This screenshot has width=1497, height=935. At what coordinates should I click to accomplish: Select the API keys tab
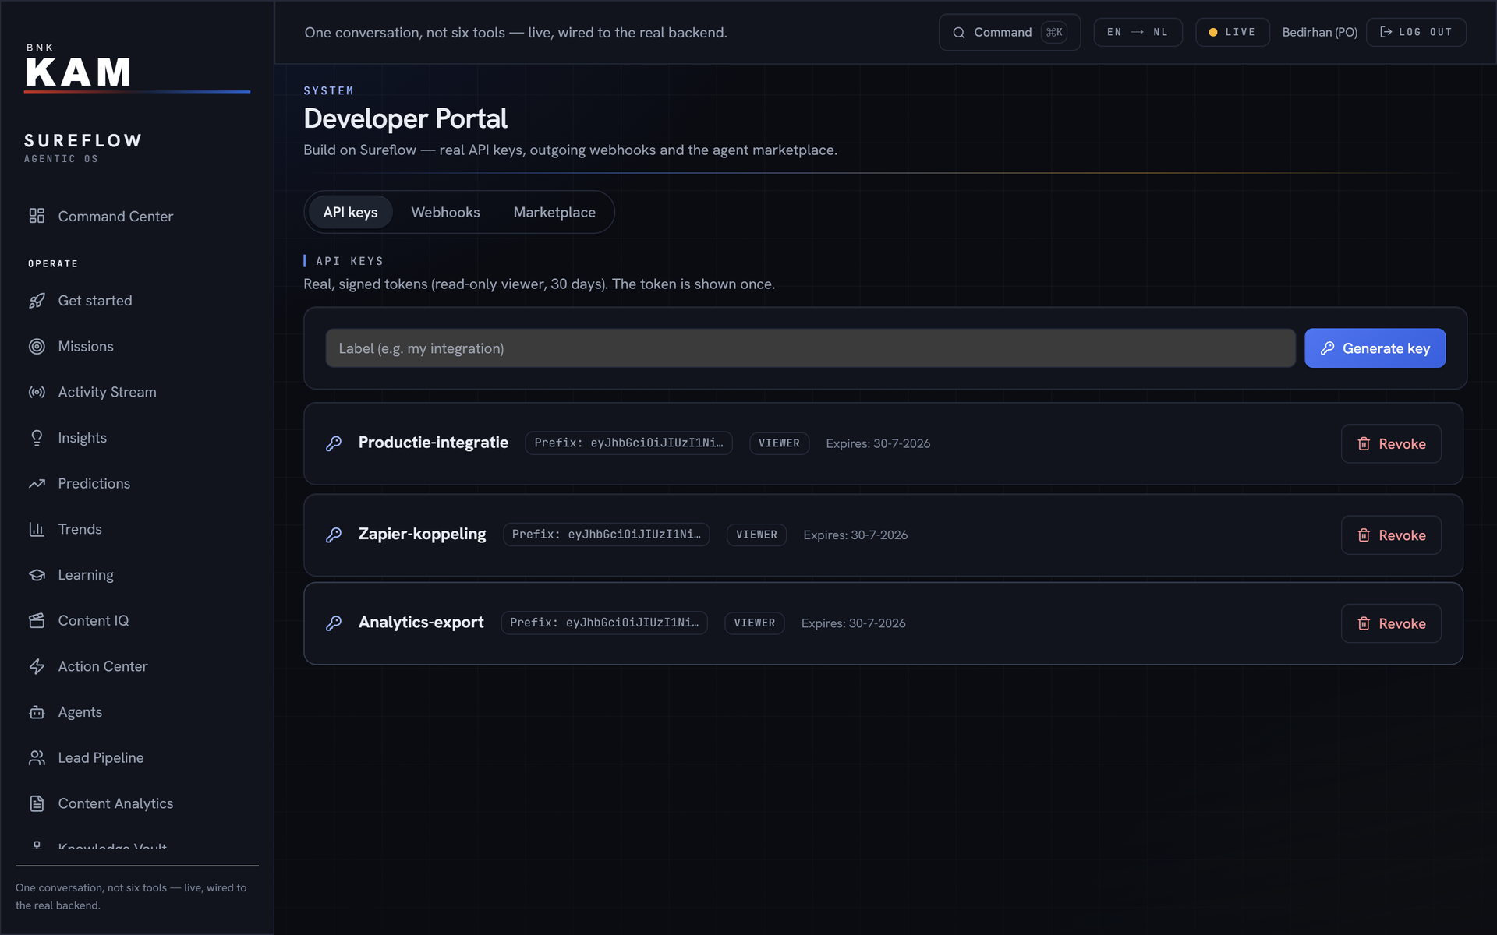[x=350, y=212]
